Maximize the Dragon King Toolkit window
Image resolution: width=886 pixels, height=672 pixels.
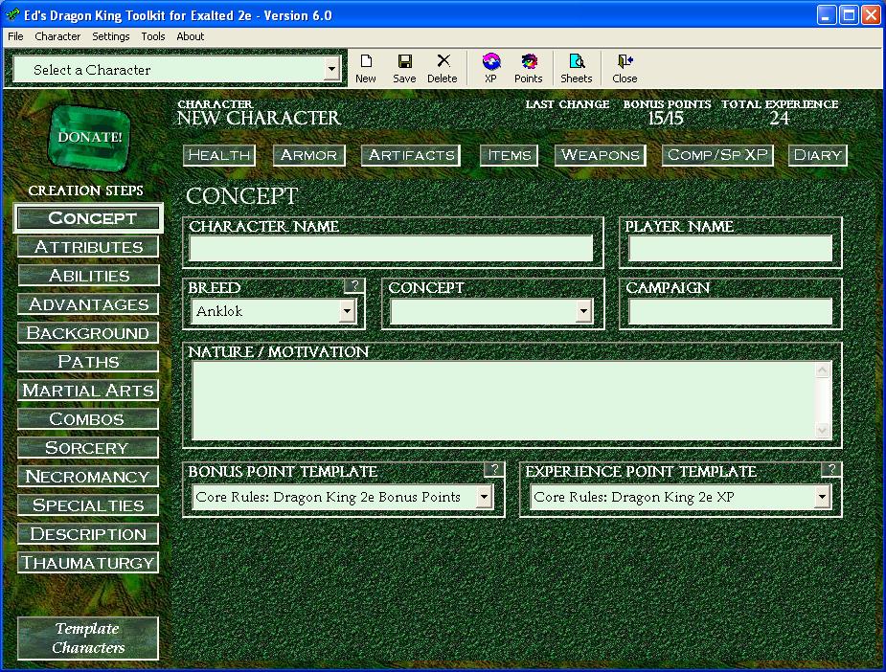coord(848,15)
